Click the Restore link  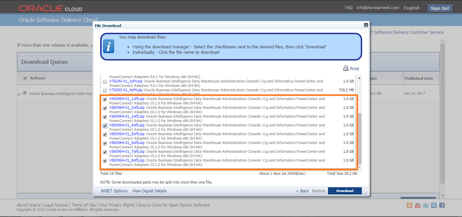coord(318,191)
